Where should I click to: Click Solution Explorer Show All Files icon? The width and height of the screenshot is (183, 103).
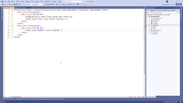pos(165,10)
